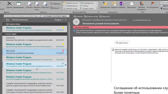Collapse the Две недели назад group

point(5,24)
